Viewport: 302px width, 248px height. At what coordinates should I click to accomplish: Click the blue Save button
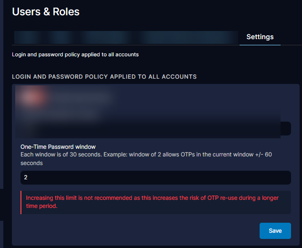[275, 231]
